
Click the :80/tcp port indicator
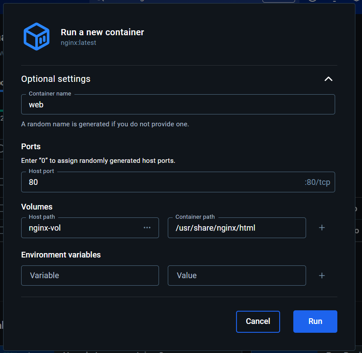[318, 182]
